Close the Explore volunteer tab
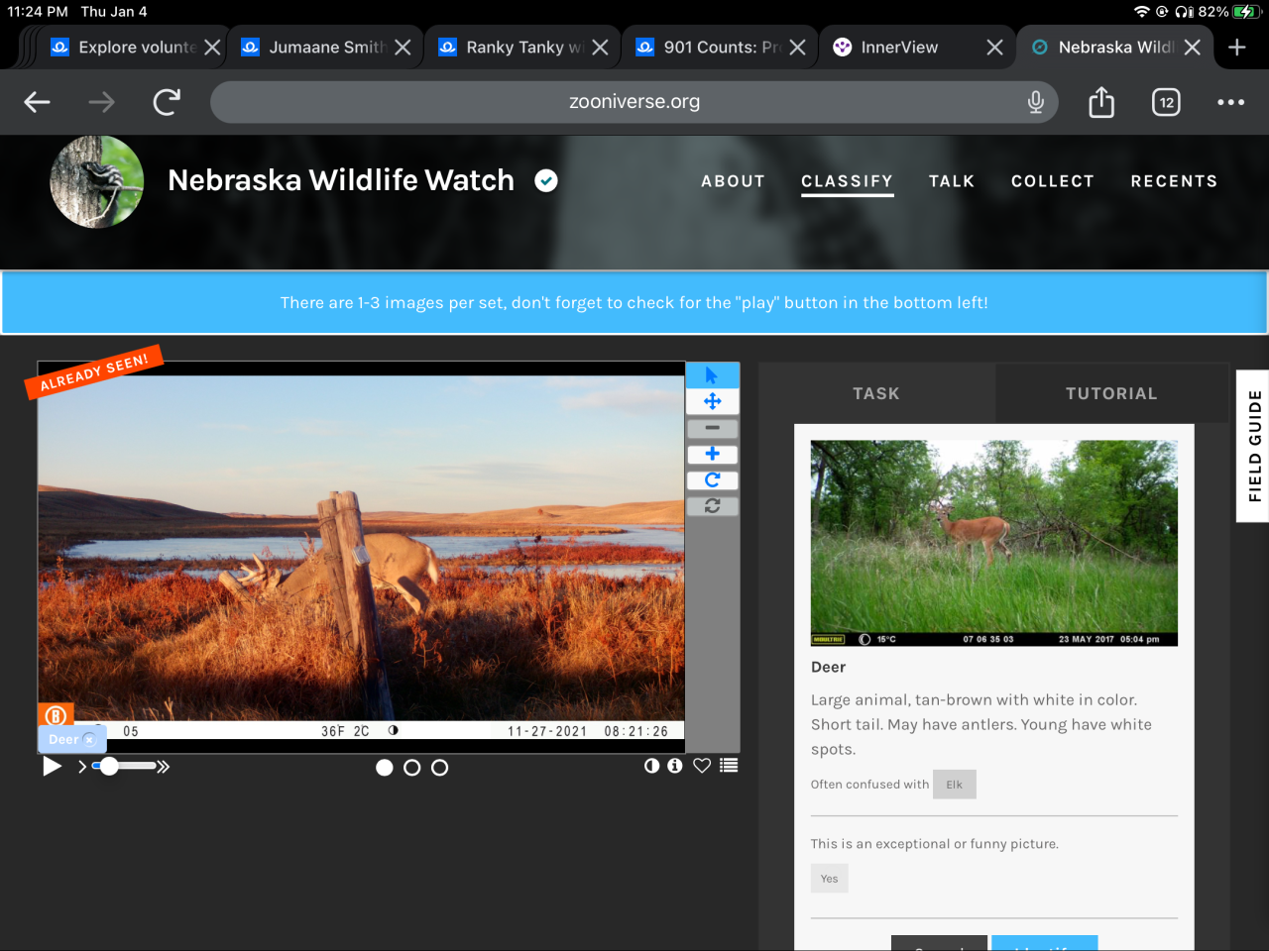The height and width of the screenshot is (951, 1269). tap(212, 48)
